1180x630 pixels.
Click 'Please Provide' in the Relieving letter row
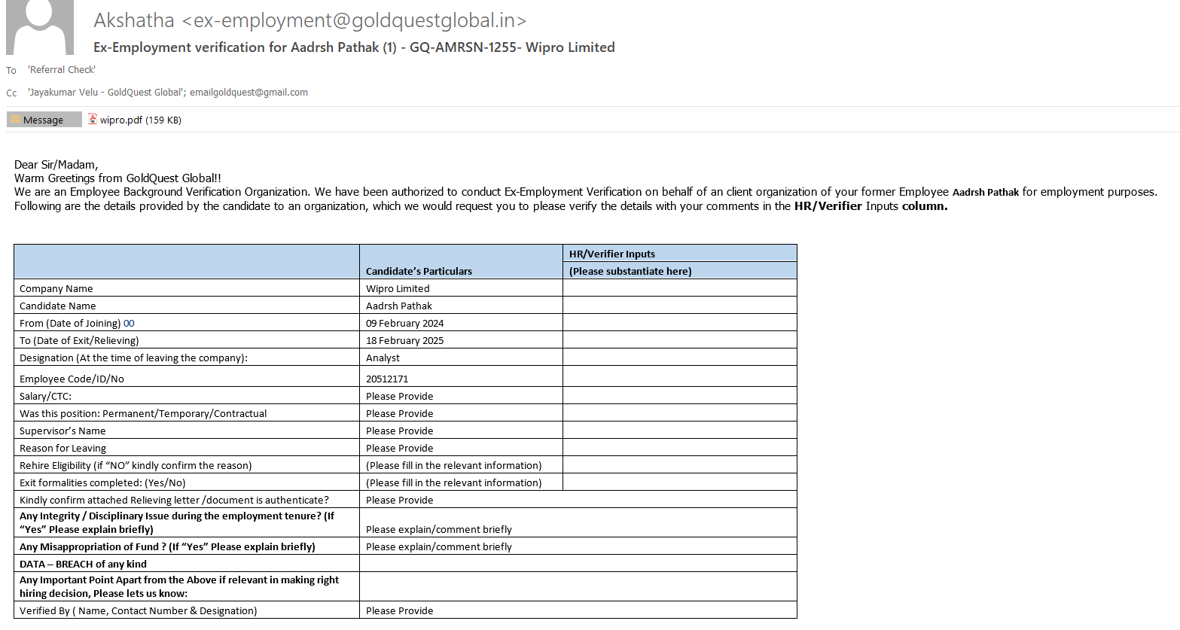(400, 500)
